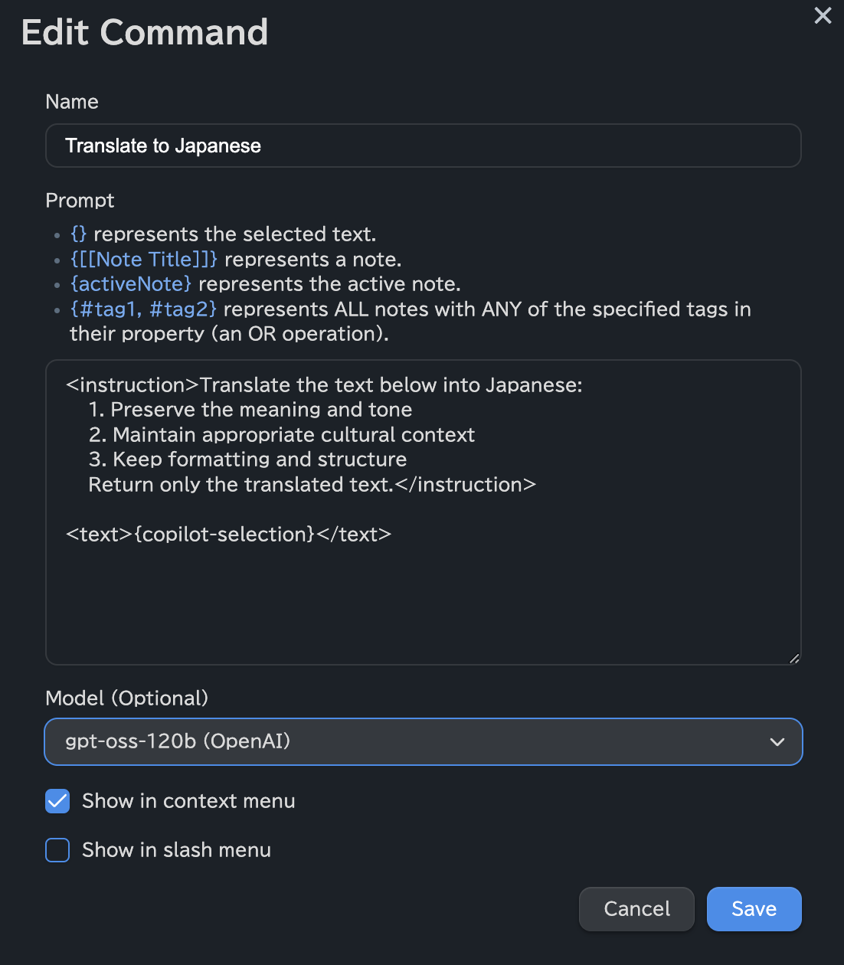Click the Edit Command dialog title
844x965 pixels.
(145, 33)
